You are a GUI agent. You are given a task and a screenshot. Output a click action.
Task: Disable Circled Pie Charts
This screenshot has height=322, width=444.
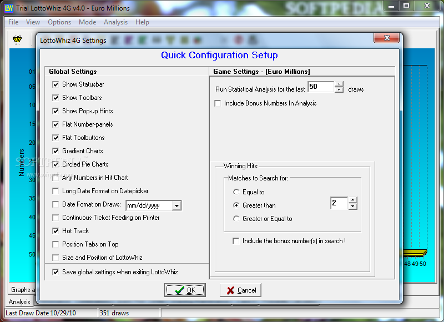(56, 164)
